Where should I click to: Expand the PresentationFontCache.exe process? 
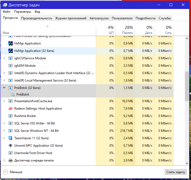4,101
